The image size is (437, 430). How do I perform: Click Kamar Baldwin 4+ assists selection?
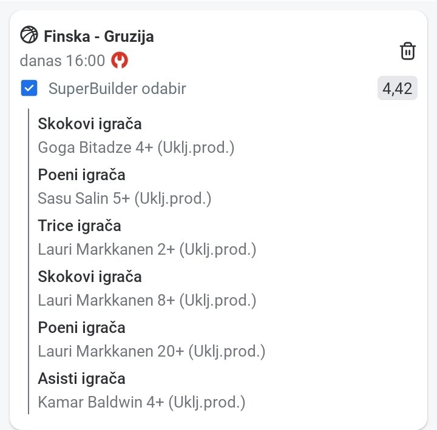tap(141, 402)
